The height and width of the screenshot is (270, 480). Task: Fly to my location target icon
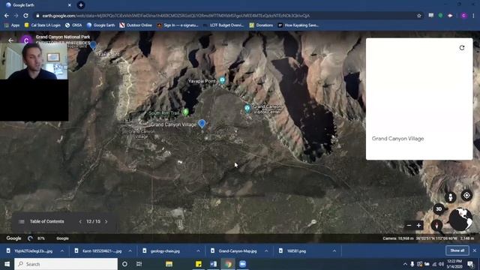[x=466, y=195]
